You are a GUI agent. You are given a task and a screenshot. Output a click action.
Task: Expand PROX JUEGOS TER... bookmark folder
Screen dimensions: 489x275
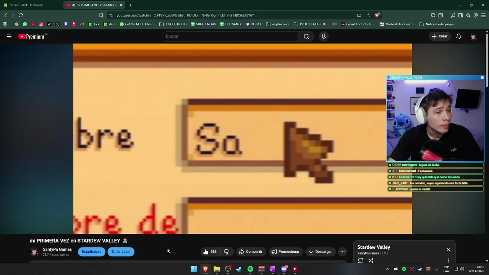point(311,24)
